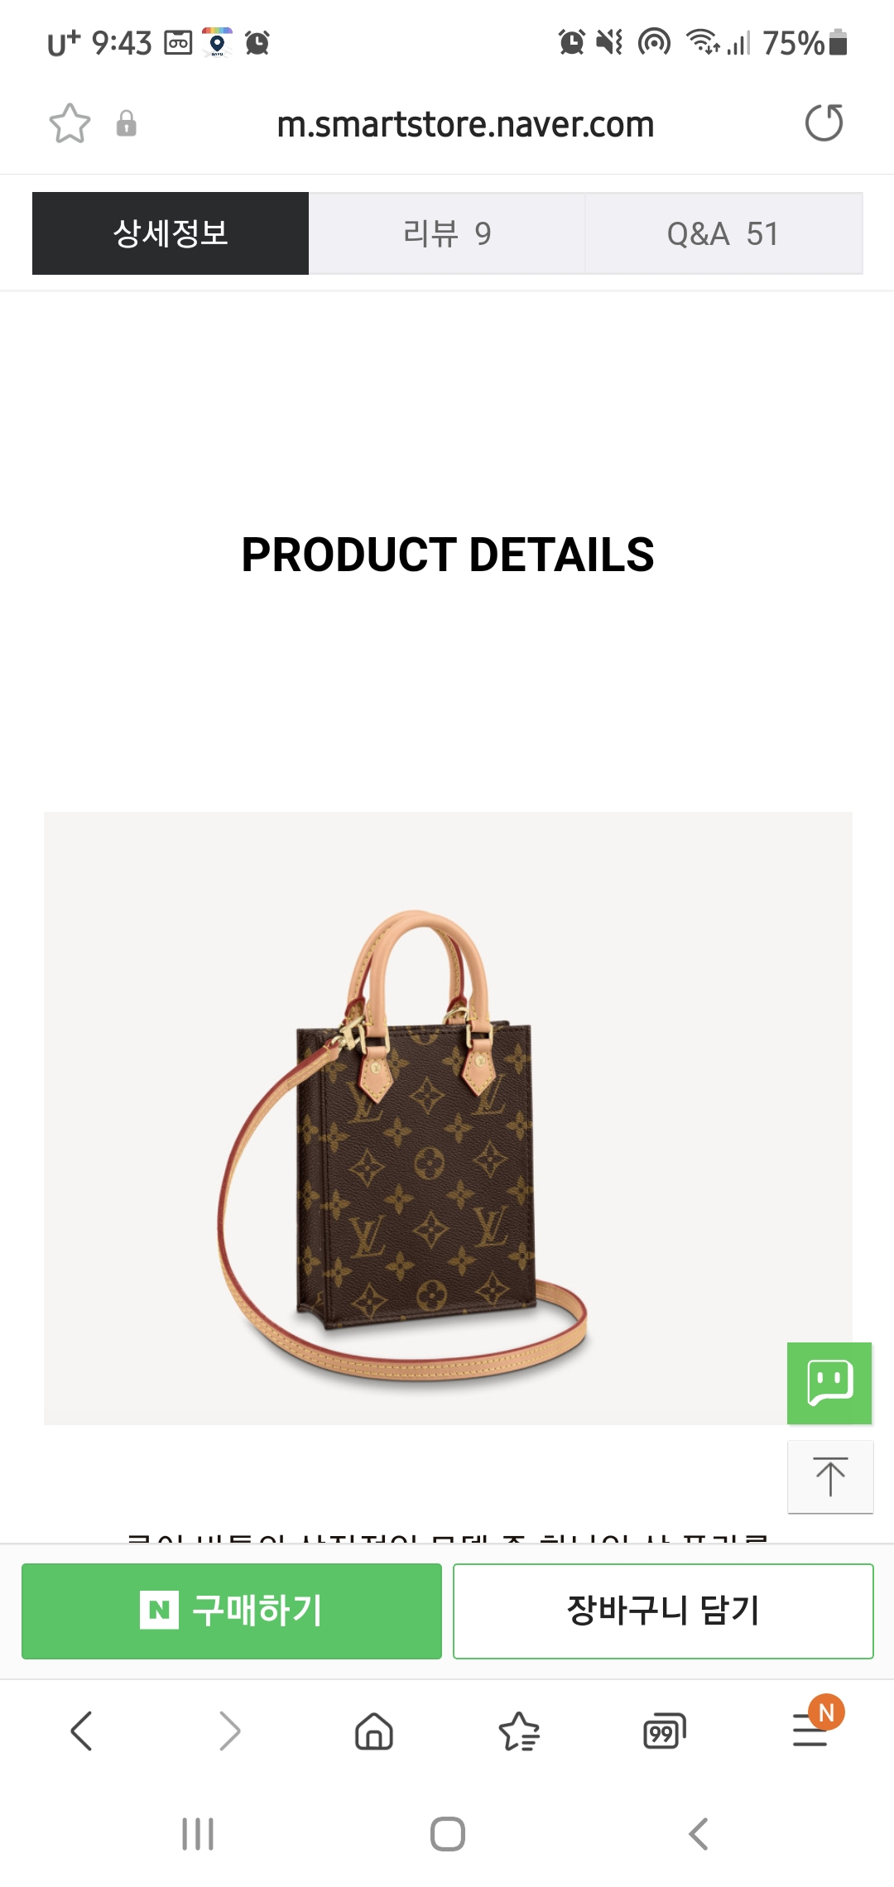Go forward with the browser forward arrow
The image size is (894, 1887).
(229, 1731)
